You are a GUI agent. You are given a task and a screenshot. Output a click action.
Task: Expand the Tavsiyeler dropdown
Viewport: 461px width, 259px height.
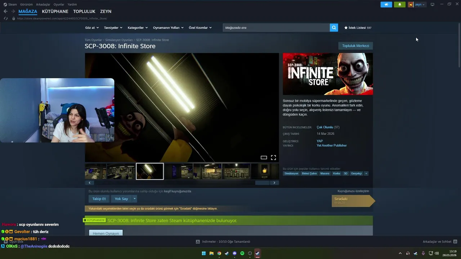pos(113,28)
